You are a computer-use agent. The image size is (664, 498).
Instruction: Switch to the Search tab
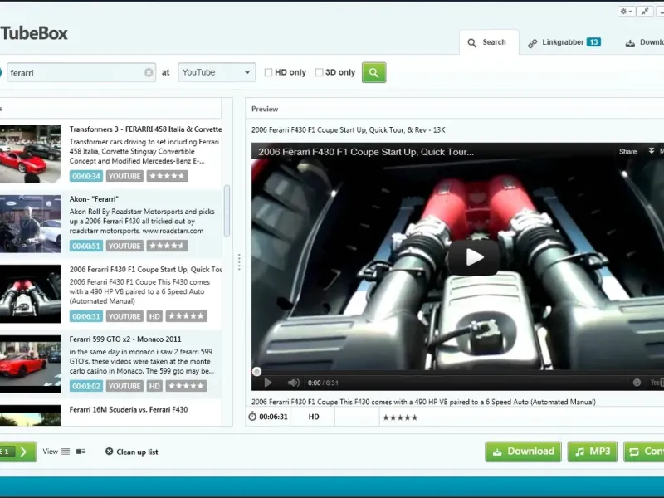click(x=489, y=42)
